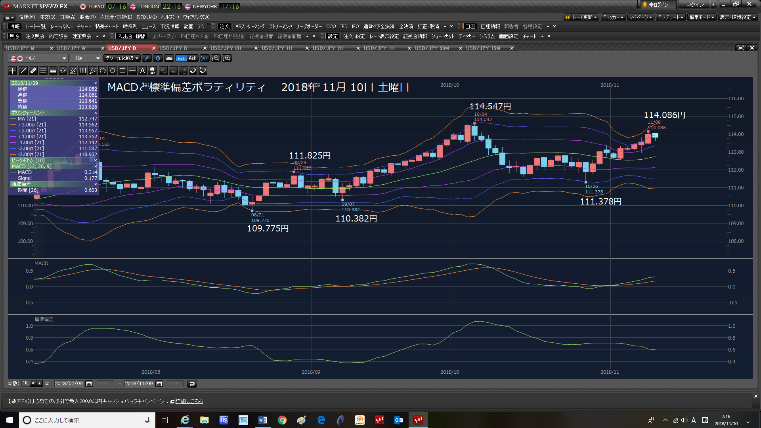
Task: Click the end date field 2018/11/09
Action: [139, 384]
